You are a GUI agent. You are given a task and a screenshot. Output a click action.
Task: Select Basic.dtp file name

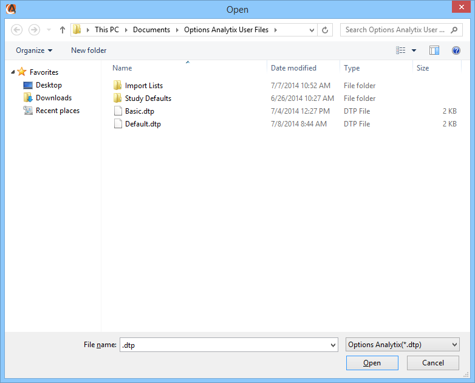tap(140, 111)
